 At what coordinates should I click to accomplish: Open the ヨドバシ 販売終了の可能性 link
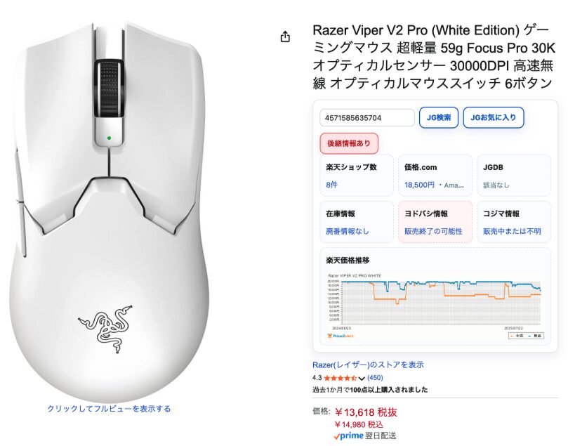click(433, 231)
